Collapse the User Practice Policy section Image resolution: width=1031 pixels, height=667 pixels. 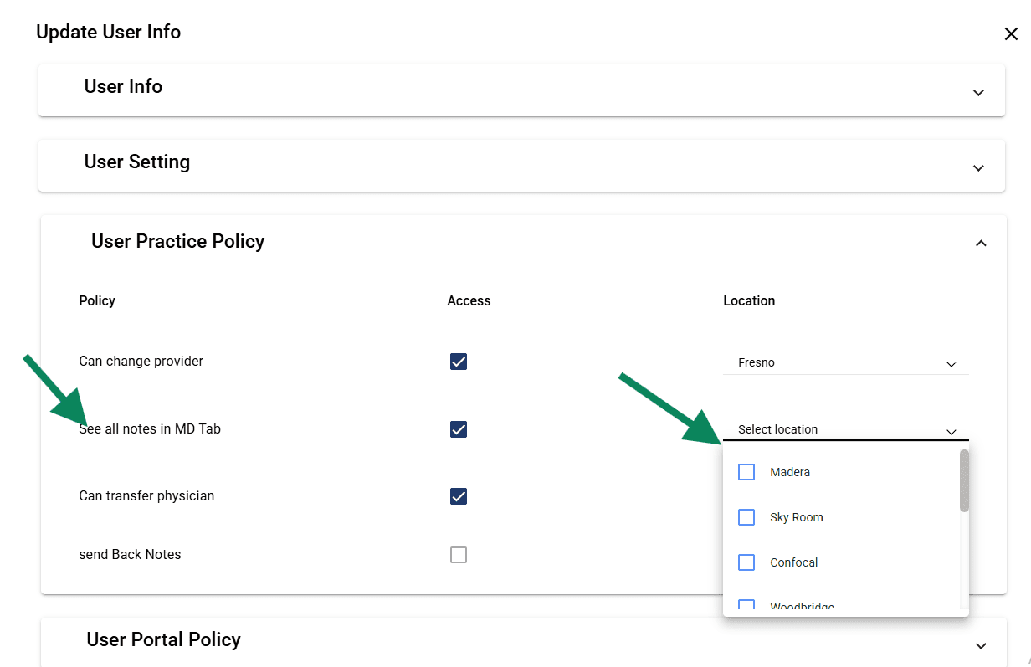coord(980,243)
